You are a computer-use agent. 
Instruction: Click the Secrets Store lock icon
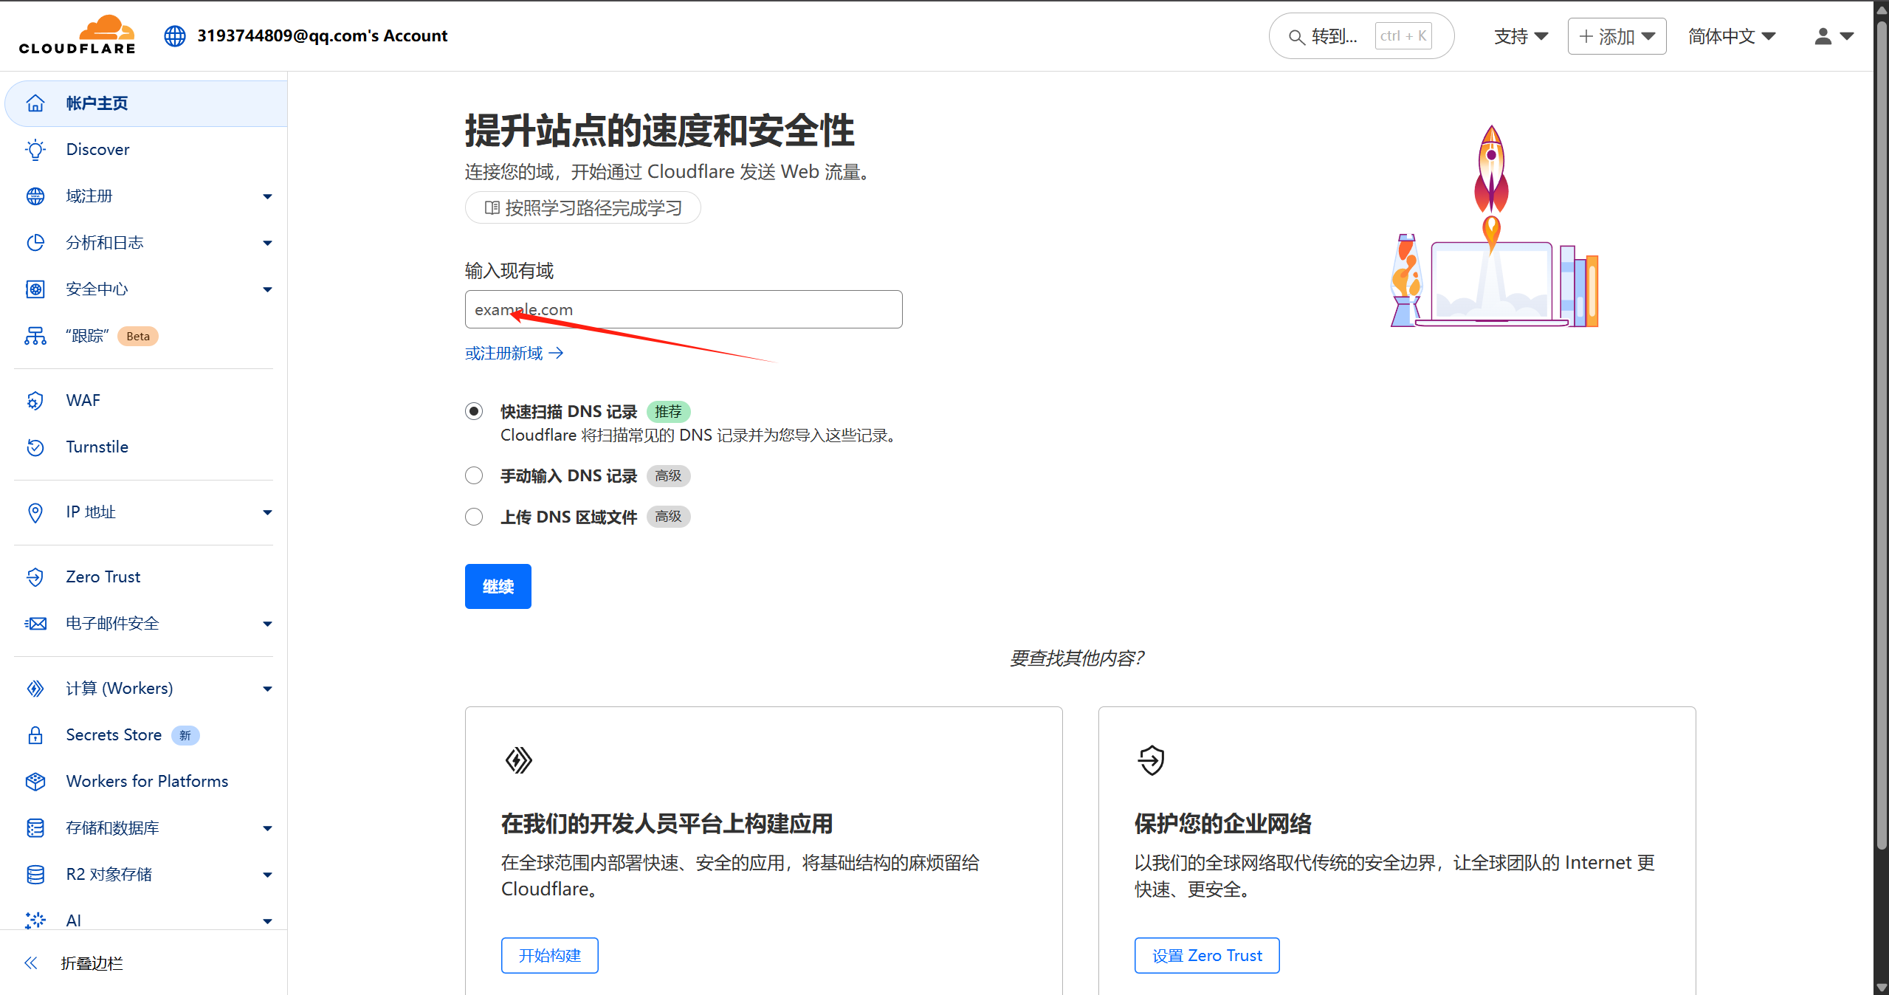click(35, 735)
